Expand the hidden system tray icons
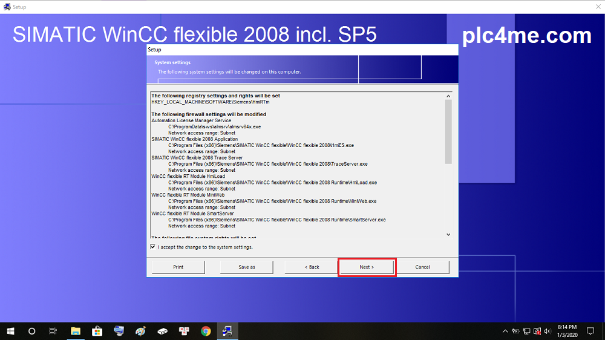 pyautogui.click(x=505, y=331)
